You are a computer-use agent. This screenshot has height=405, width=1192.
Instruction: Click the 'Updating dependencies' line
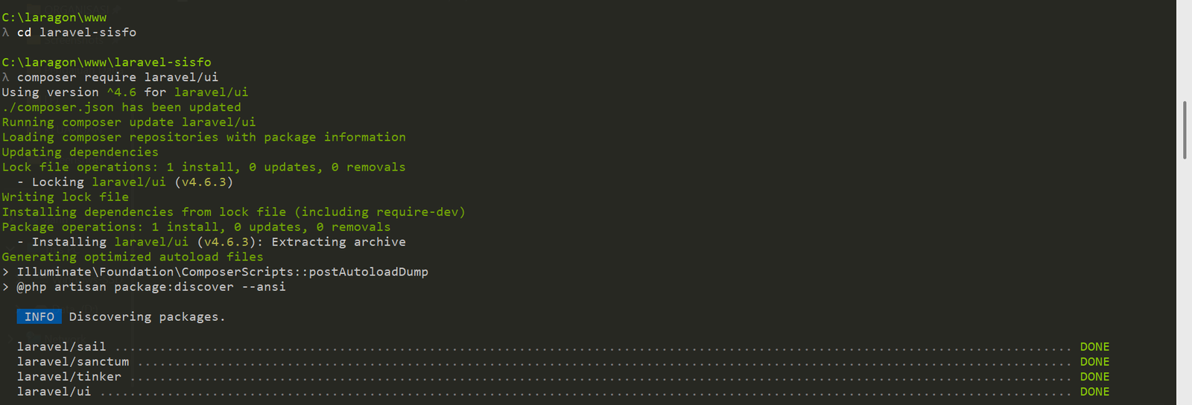pyautogui.click(x=80, y=152)
